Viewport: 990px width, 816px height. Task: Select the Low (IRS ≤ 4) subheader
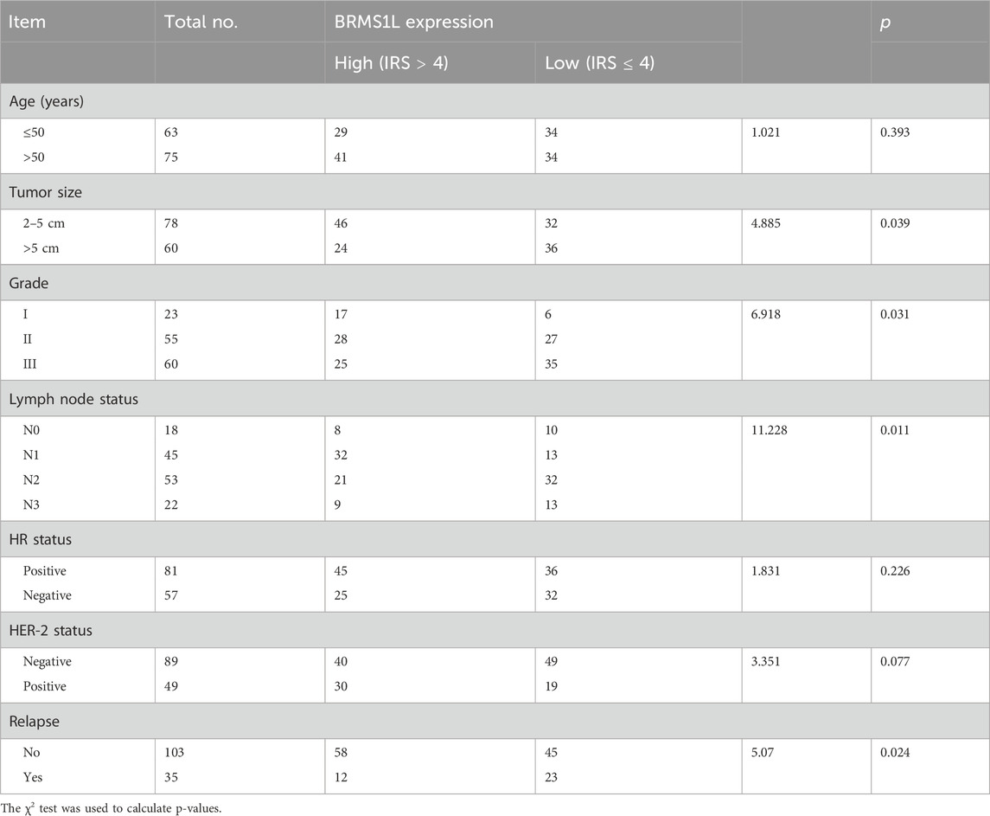pyautogui.click(x=599, y=63)
